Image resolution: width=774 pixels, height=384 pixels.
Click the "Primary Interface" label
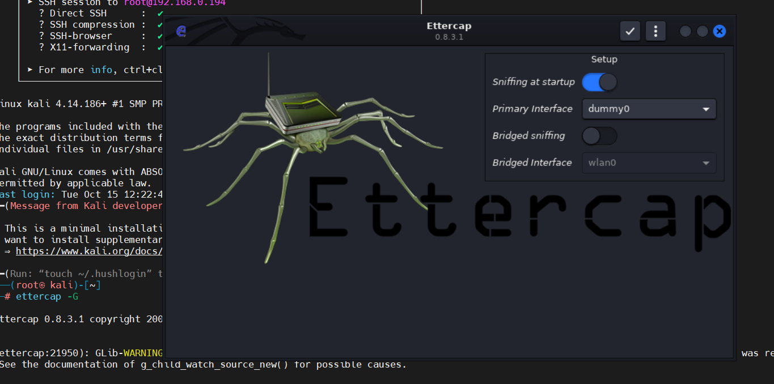pos(532,109)
